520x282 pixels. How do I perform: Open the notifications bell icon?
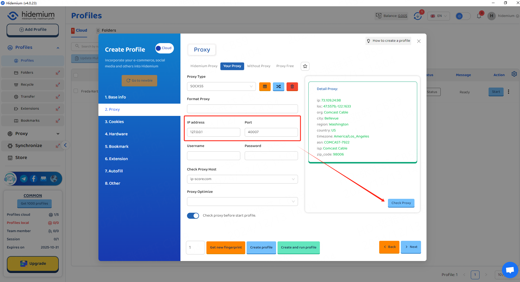pyautogui.click(x=479, y=16)
